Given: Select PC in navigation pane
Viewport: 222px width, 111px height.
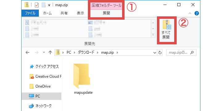Looking at the screenshot, I should click(42, 96).
